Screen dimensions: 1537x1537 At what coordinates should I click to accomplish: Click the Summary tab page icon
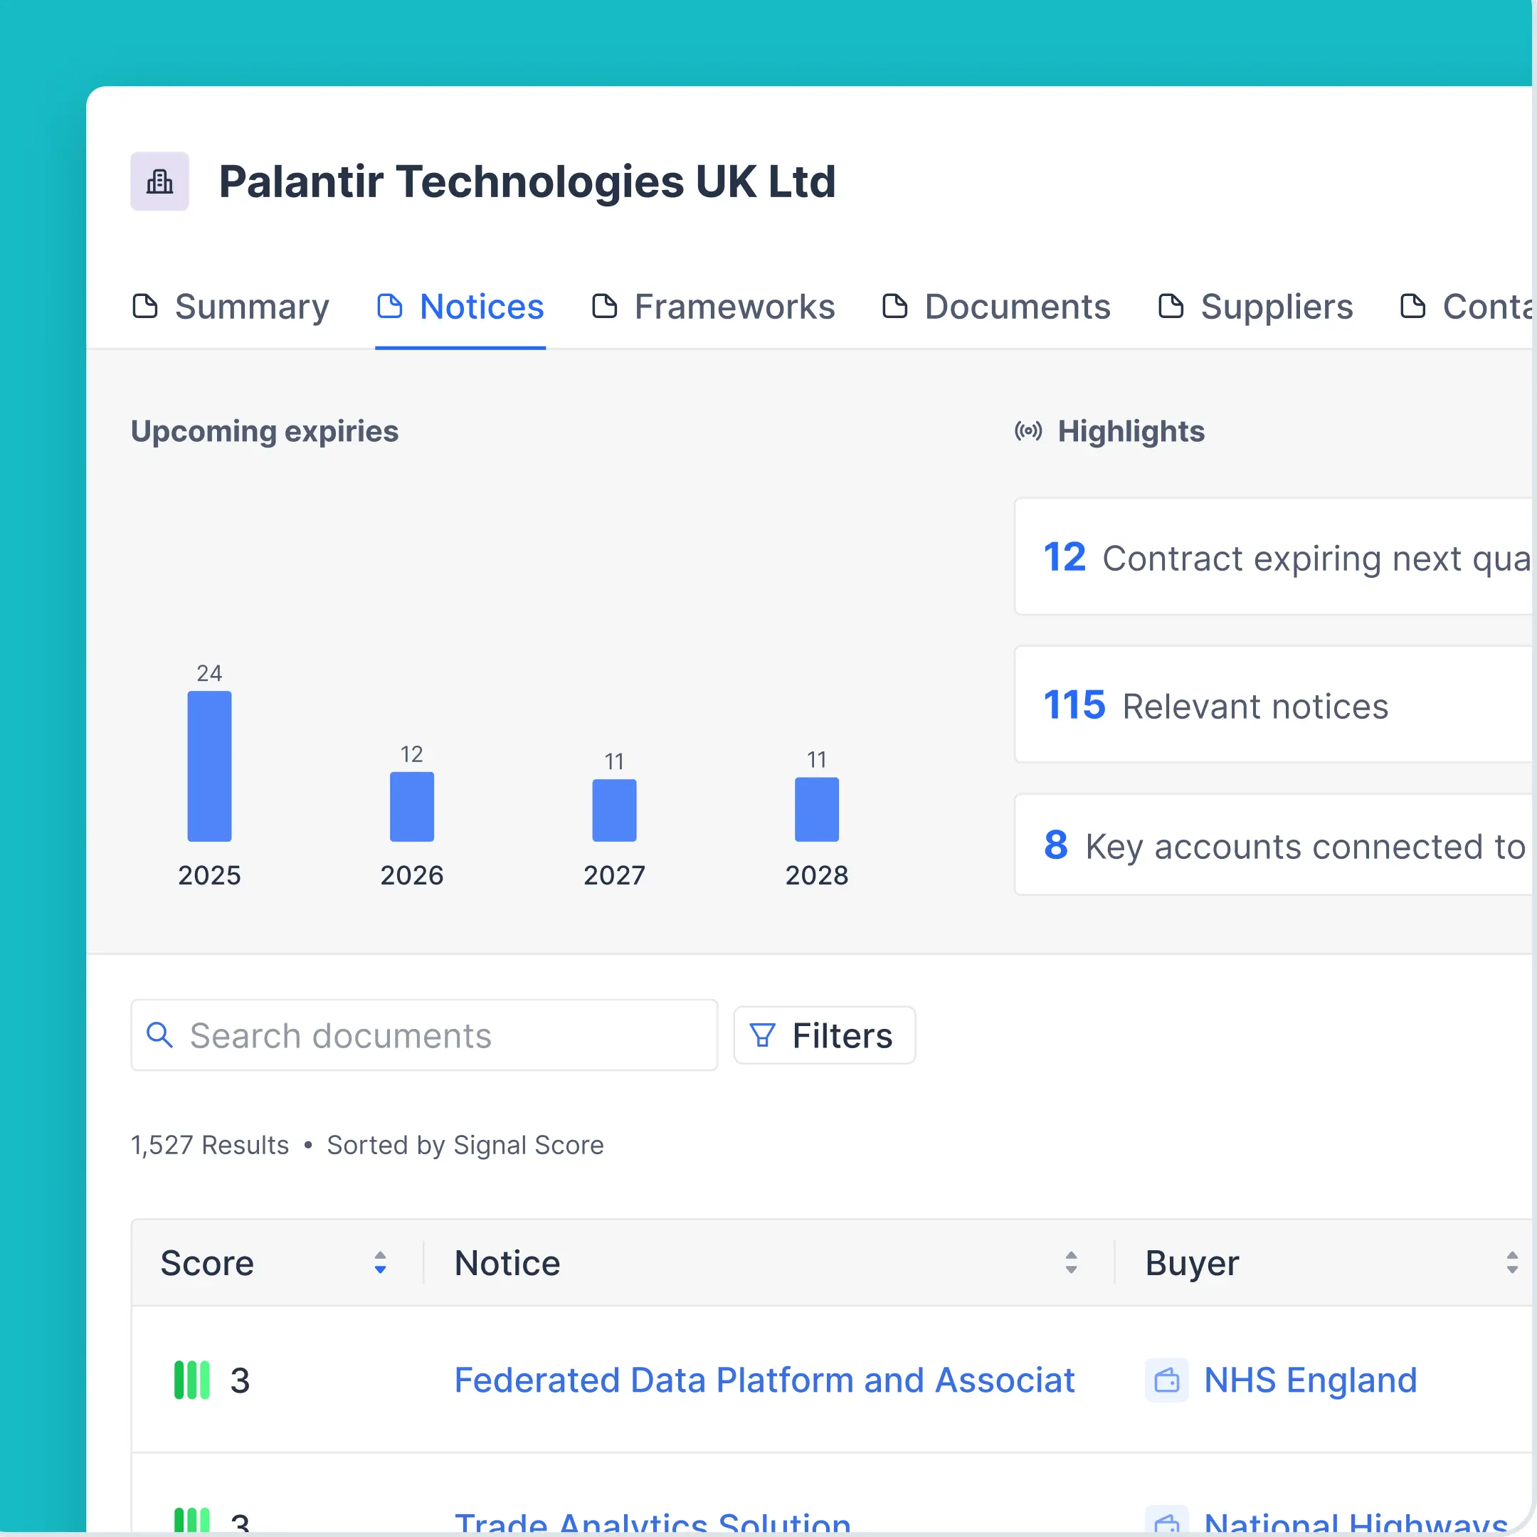click(x=144, y=306)
